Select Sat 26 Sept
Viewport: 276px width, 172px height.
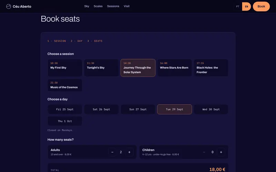coord(101,109)
